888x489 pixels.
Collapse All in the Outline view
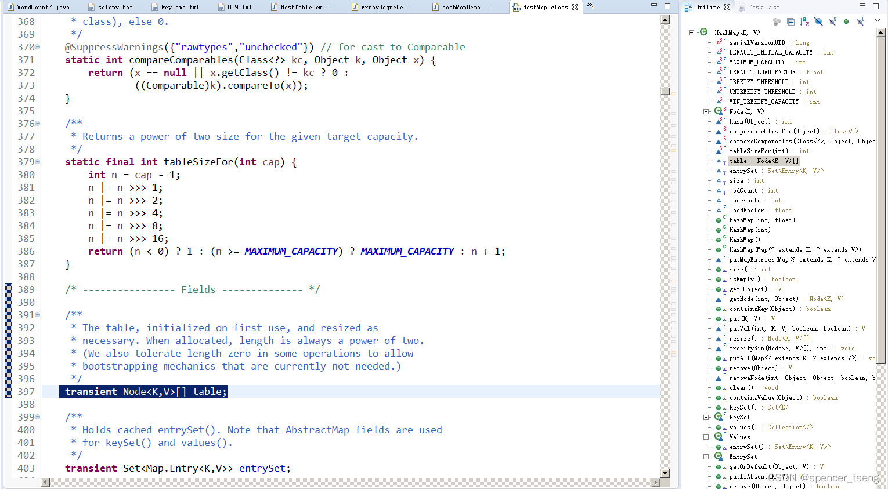pyautogui.click(x=790, y=21)
